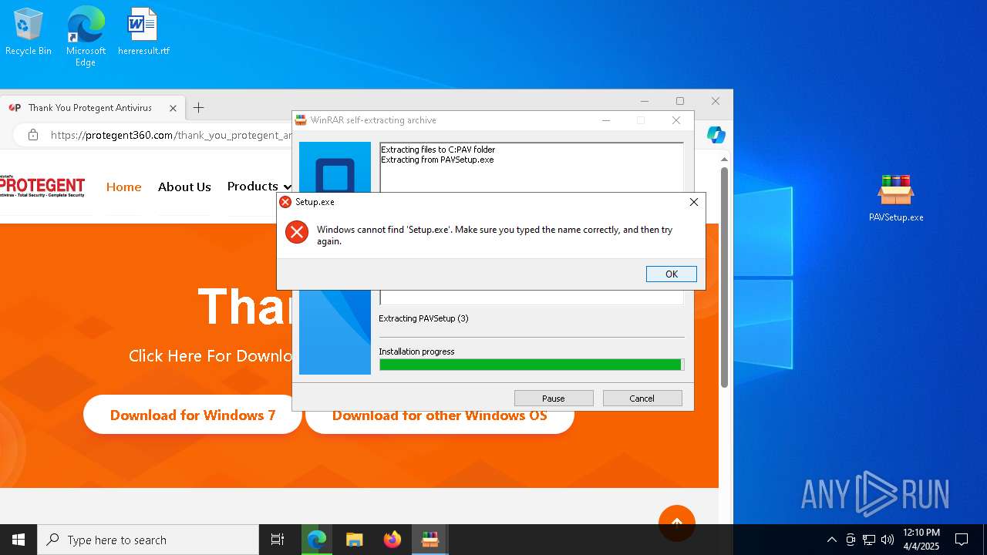Viewport: 987px width, 555px height.
Task: Show hidden system tray icons
Action: click(831, 540)
